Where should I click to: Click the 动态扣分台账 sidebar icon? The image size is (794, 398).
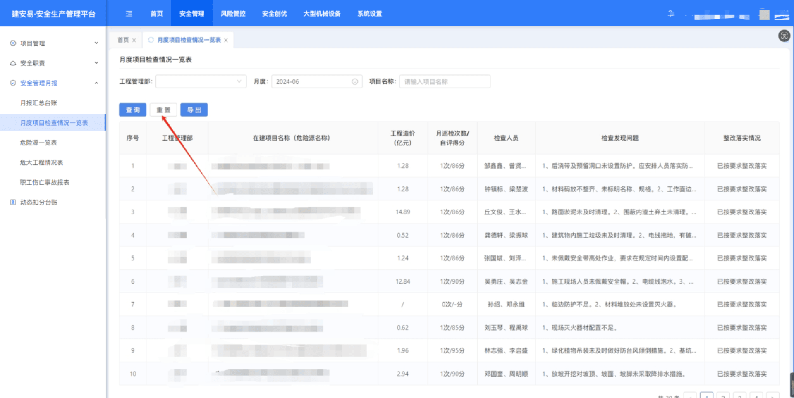[13, 202]
